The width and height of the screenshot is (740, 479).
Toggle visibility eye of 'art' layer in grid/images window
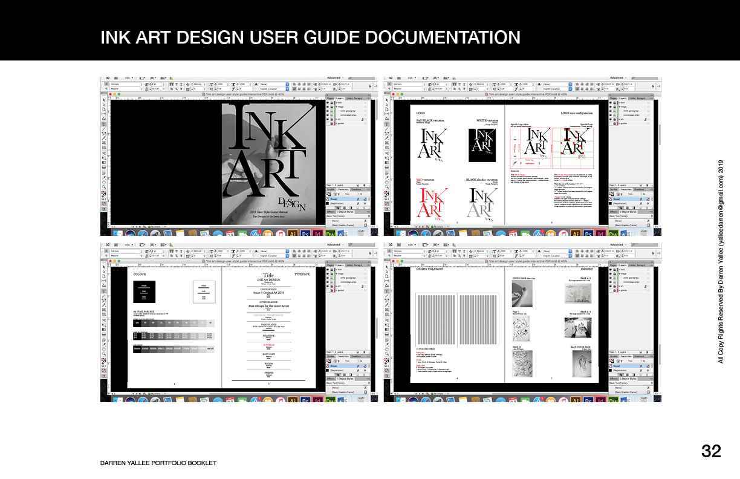coord(611,286)
